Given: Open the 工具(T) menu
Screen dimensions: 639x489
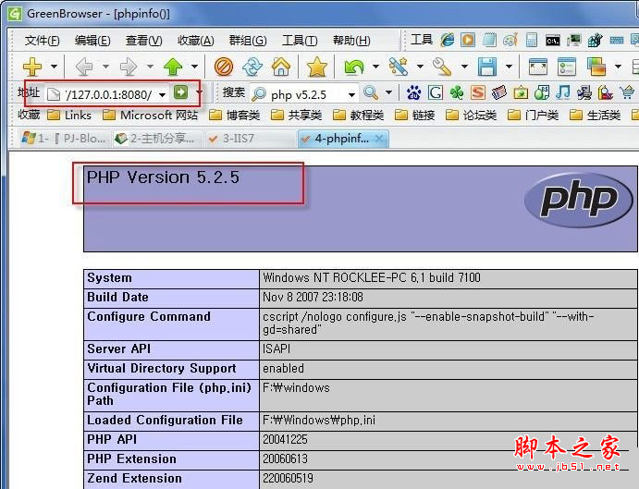Looking at the screenshot, I should pyautogui.click(x=300, y=41).
